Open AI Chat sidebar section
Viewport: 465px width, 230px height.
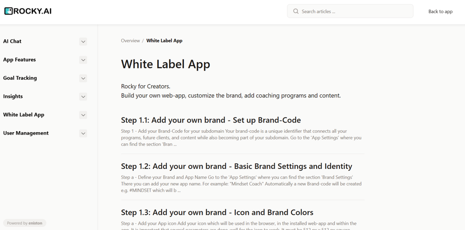pos(12,41)
